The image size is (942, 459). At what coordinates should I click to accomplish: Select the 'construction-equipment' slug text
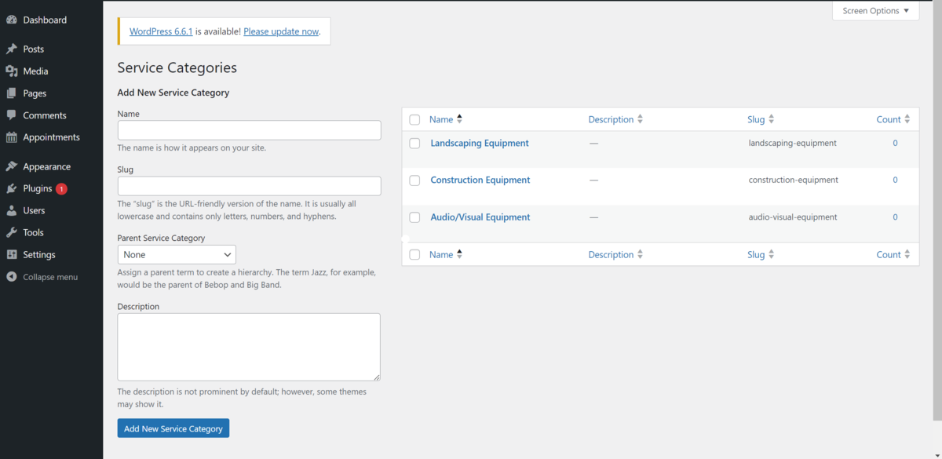[794, 180]
